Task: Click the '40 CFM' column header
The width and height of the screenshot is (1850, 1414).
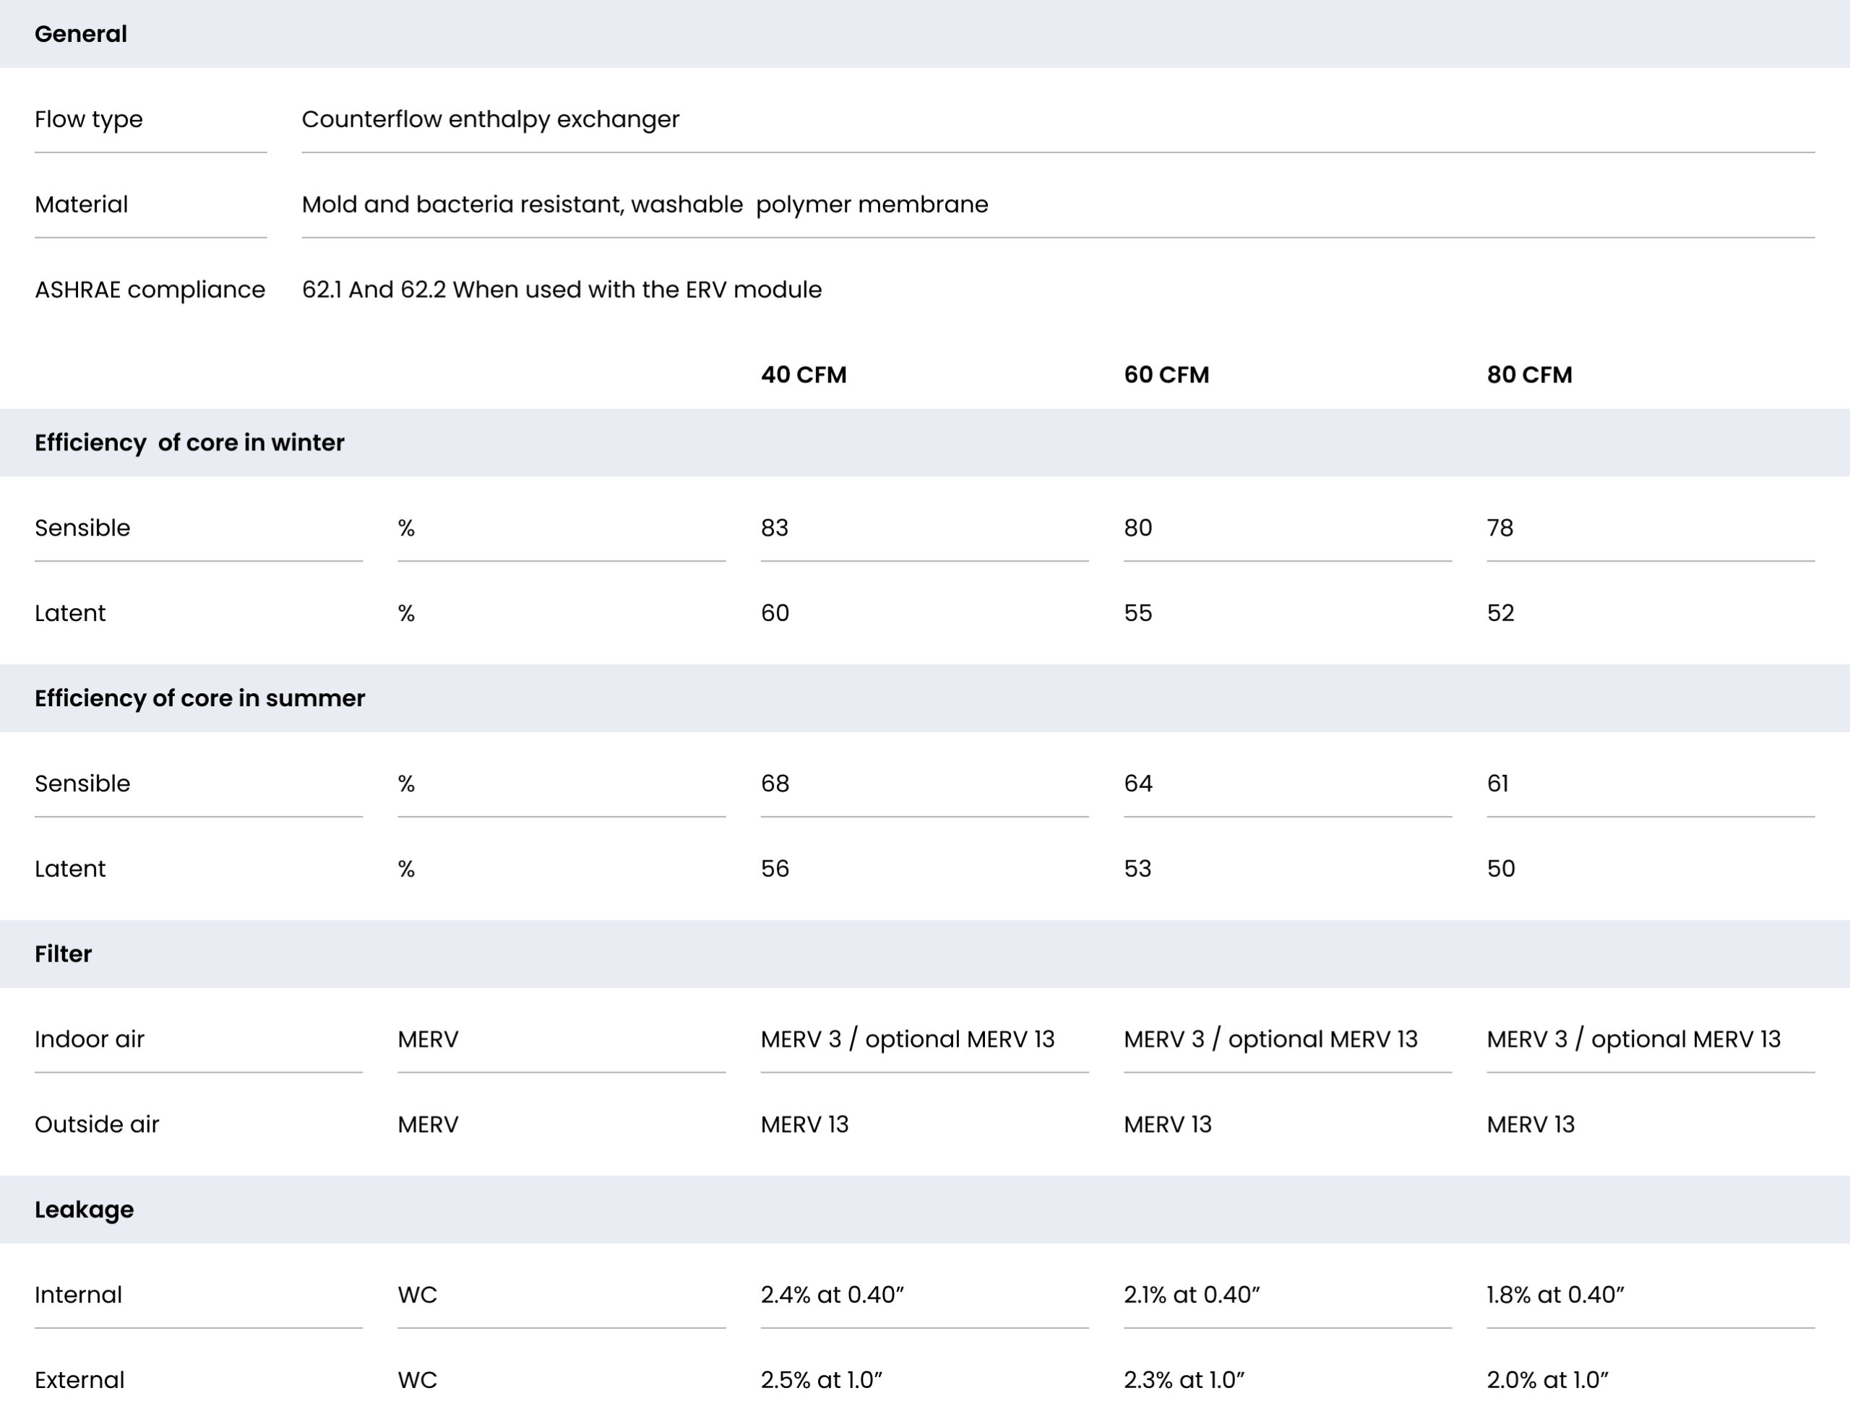Action: [x=804, y=374]
